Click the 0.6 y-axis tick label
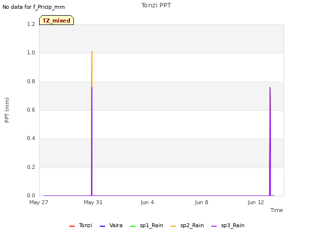Image resolution: width=313 pixels, height=235 pixels. (x=31, y=110)
